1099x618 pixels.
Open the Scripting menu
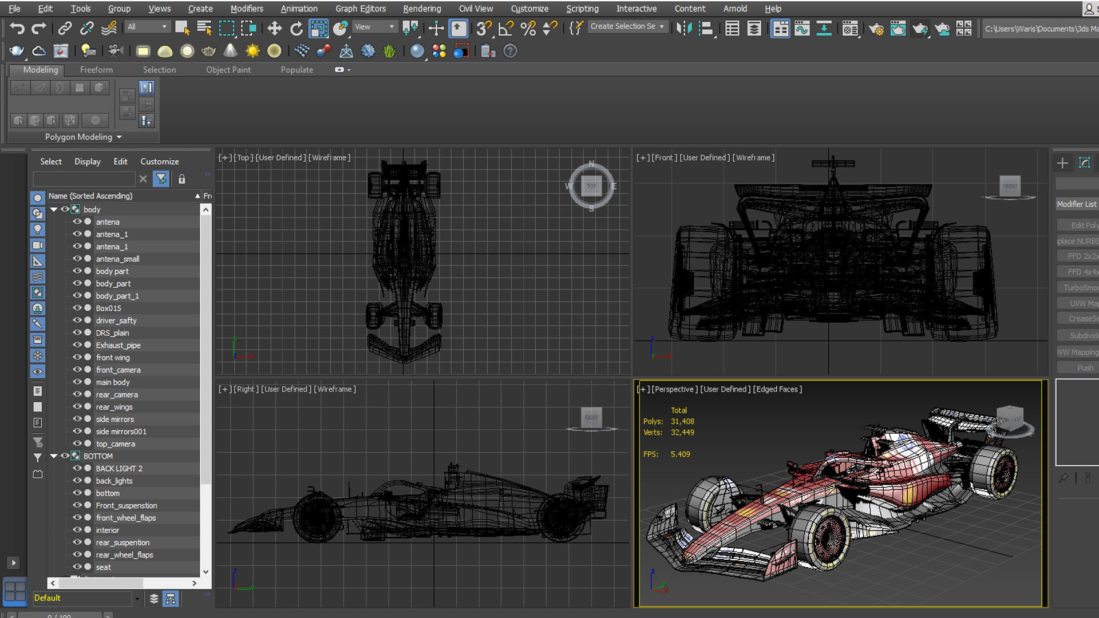(582, 9)
